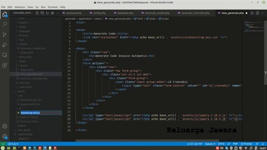The image size is (267, 150).
Task: Click the Prettier status bar item
Action: pos(247,144)
